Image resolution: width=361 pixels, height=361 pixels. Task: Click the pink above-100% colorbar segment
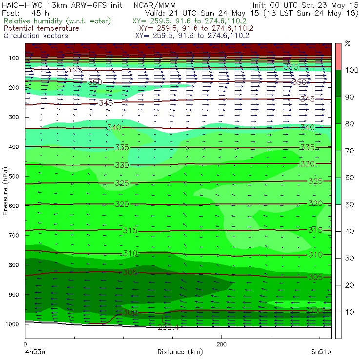click(338, 57)
